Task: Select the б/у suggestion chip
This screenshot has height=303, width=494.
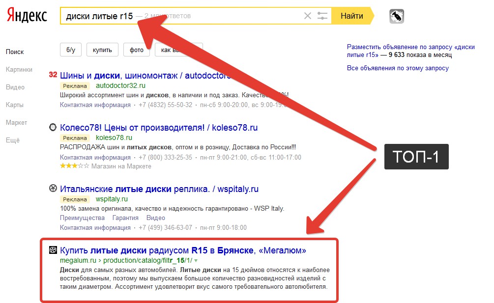Action: 71,50
